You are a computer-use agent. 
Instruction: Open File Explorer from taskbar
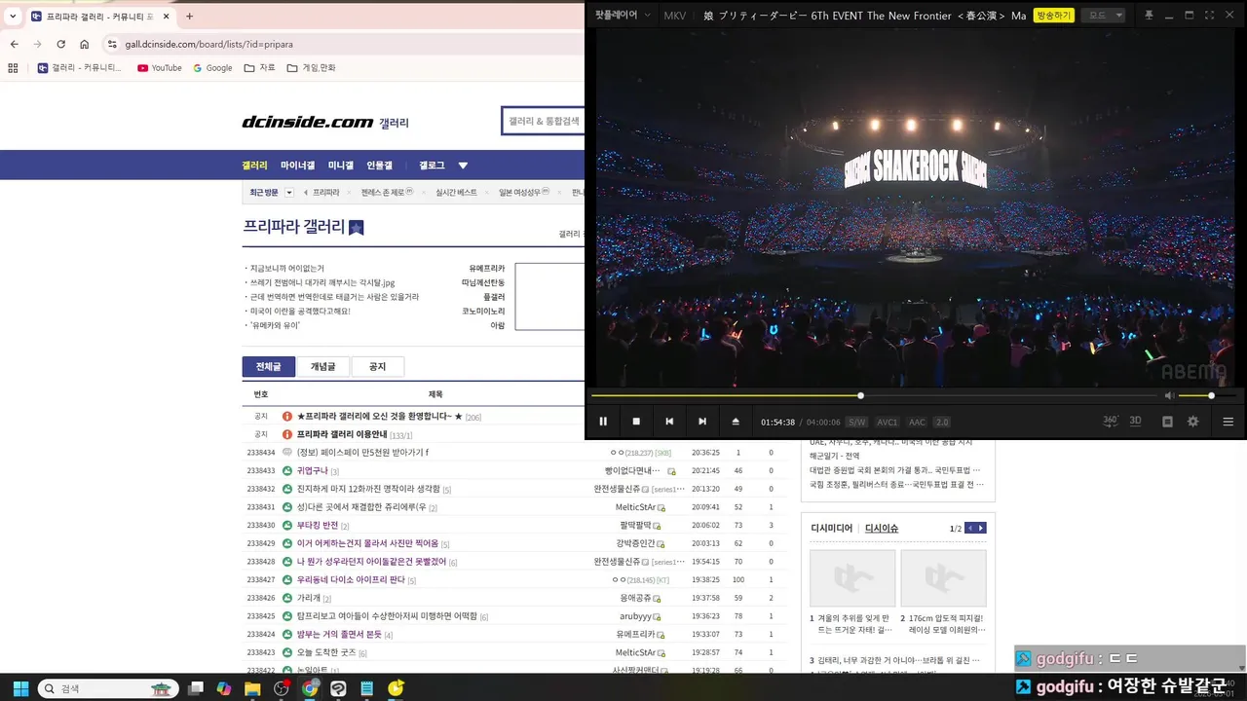253,688
